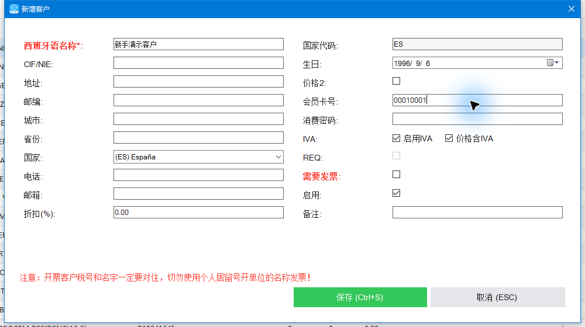Image resolution: width=585 pixels, height=327 pixels.
Task: Click the 备注 input field
Action: [x=477, y=213]
